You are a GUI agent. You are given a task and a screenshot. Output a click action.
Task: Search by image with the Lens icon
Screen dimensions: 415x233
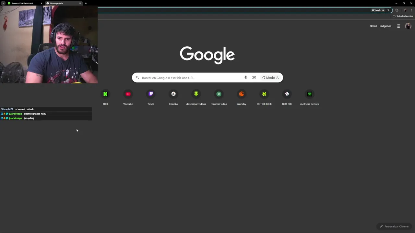tap(254, 77)
